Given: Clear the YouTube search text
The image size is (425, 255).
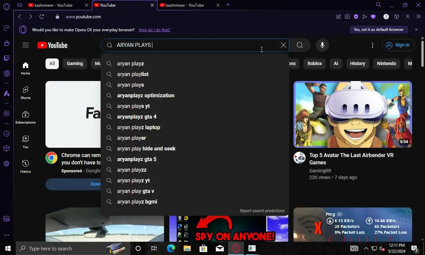Looking at the screenshot, I should coord(283,45).
